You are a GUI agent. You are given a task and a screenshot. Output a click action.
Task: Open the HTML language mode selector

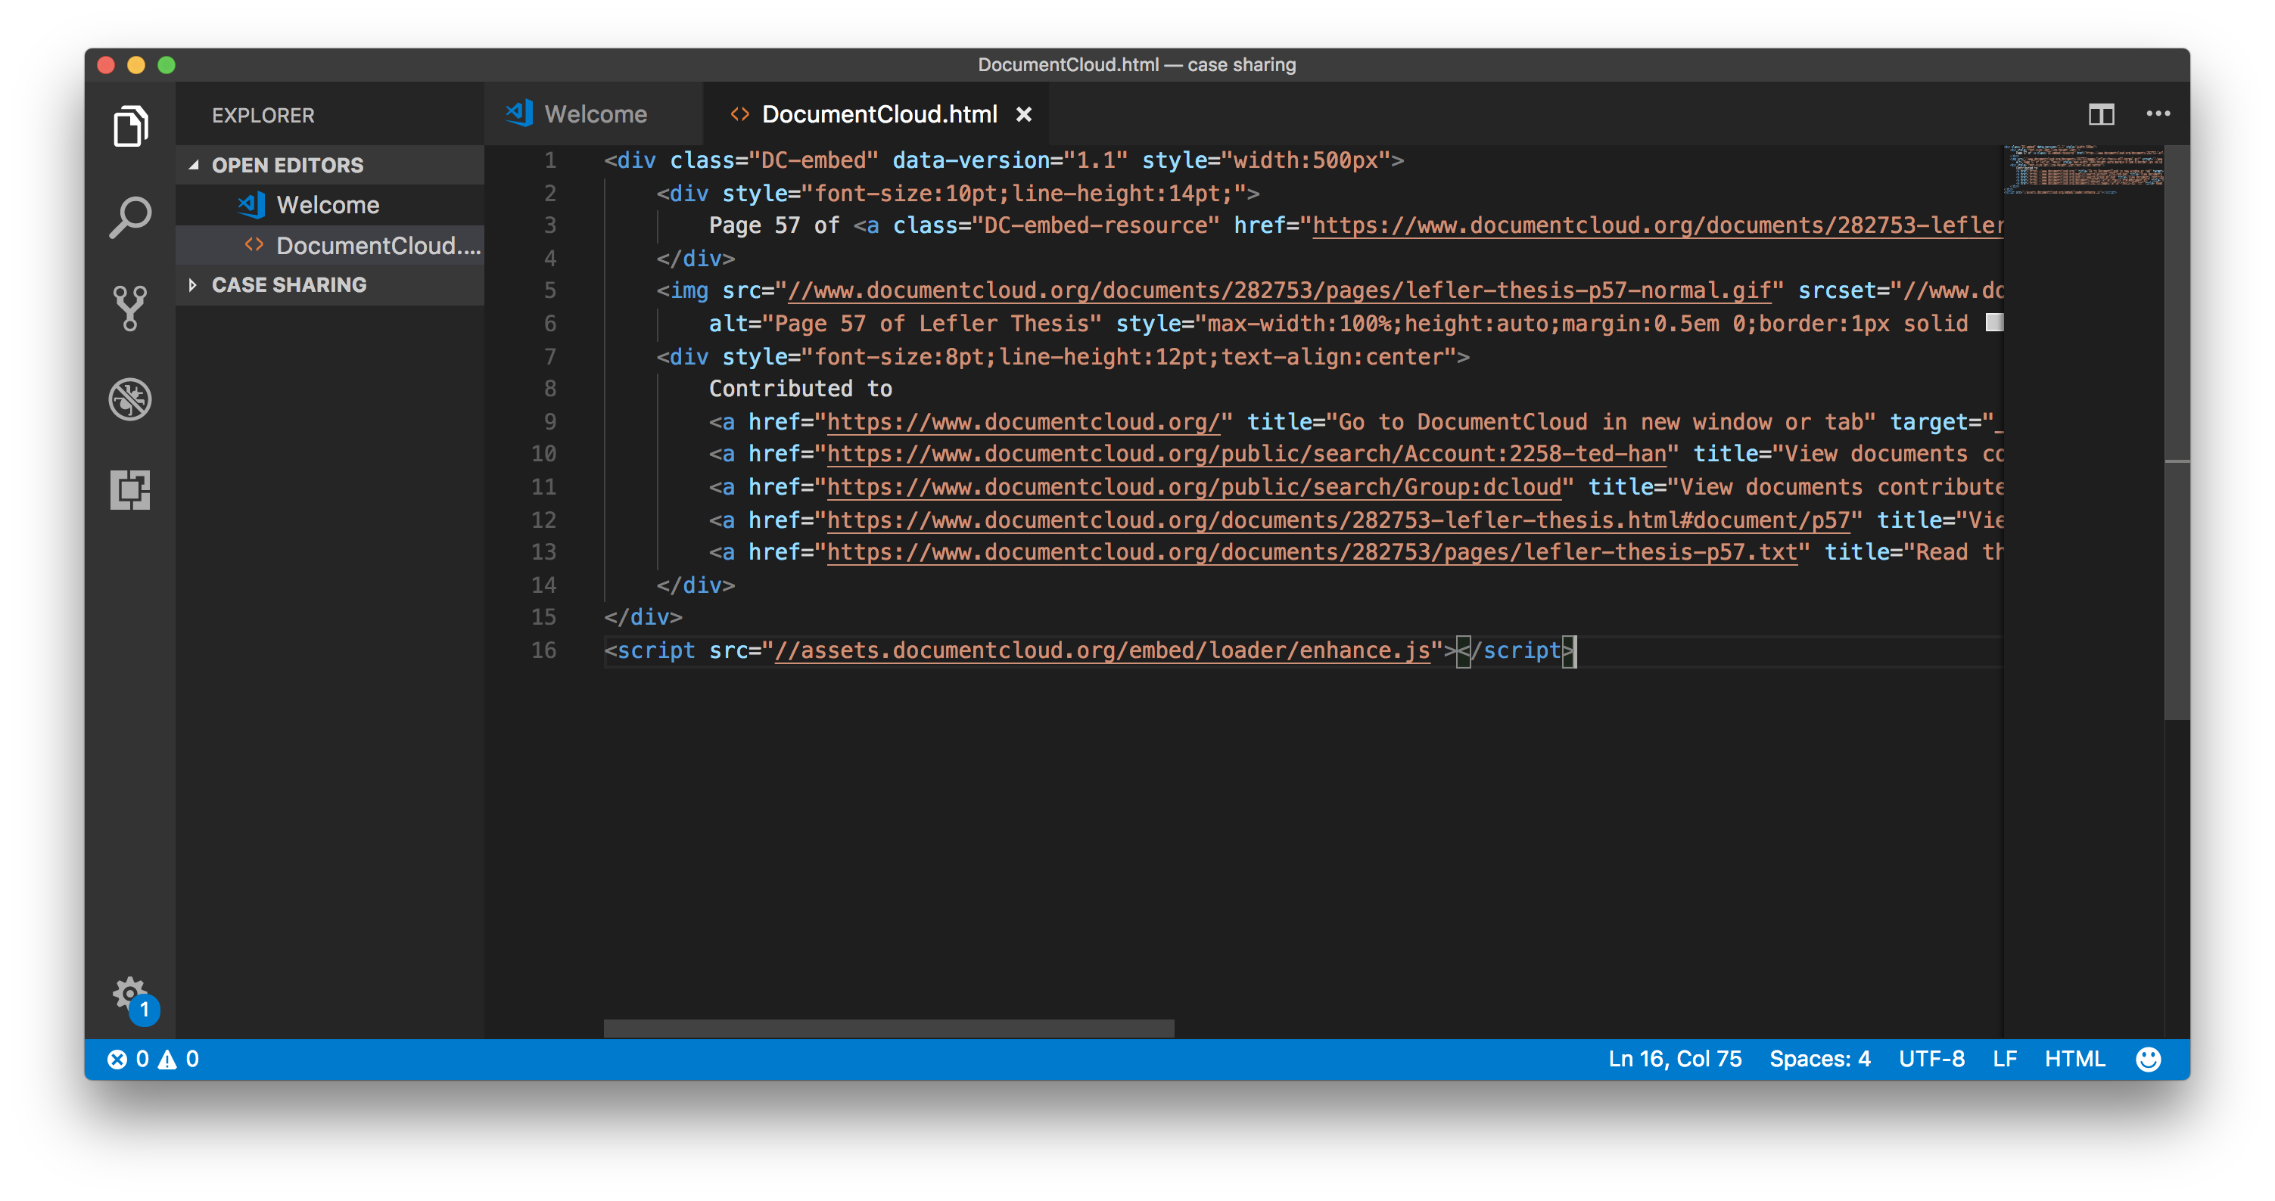pos(2074,1059)
